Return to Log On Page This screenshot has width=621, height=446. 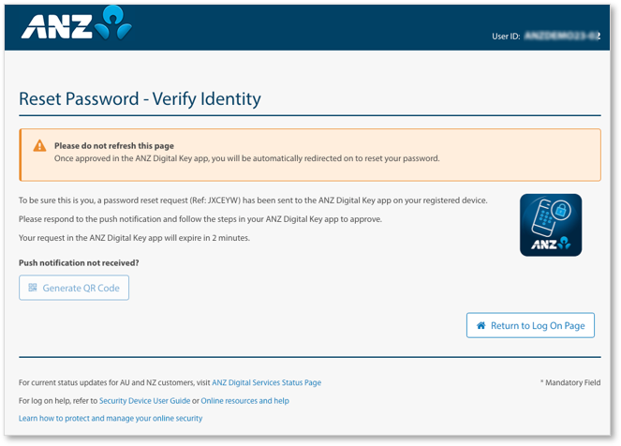[530, 325]
